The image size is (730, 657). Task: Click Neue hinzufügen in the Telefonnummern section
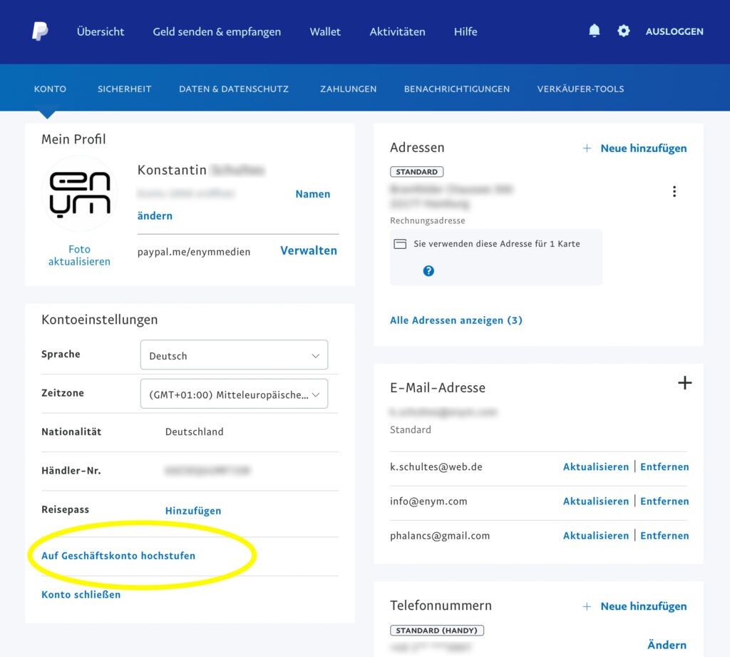tap(644, 606)
